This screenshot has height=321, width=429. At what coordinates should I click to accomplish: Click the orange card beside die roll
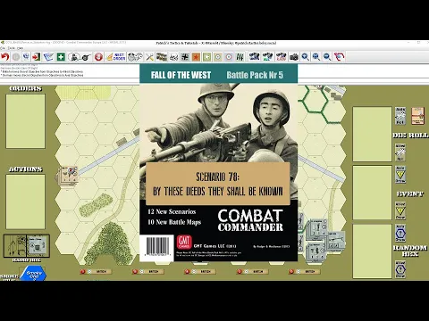[x=417, y=116]
